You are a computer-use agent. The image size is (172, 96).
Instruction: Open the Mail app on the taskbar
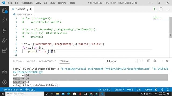pos(63,94)
